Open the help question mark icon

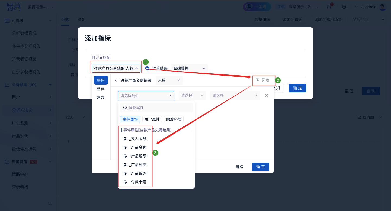click(344, 7)
